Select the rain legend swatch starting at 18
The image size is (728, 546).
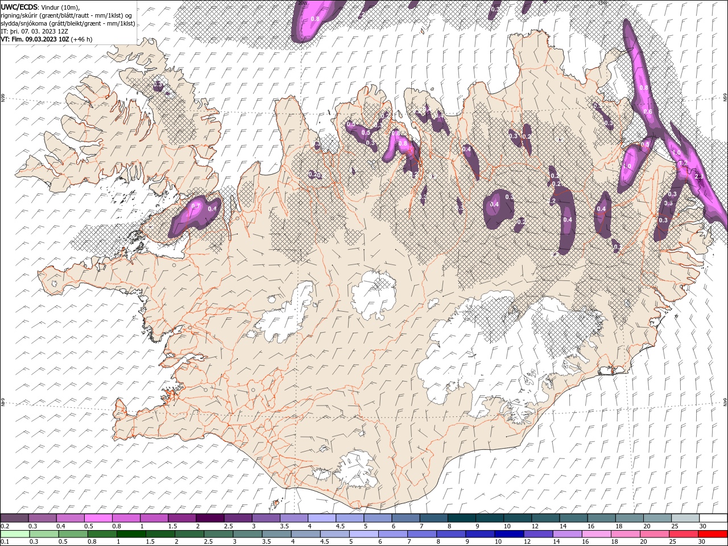(624, 534)
